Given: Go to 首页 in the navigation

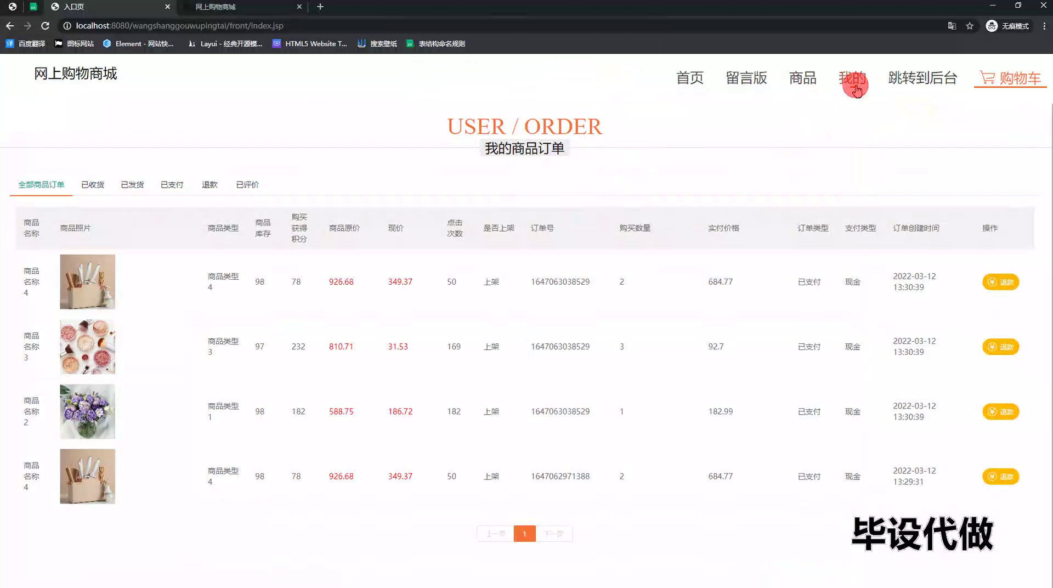Looking at the screenshot, I should tap(690, 78).
